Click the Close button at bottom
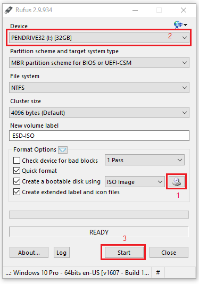The width and height of the screenshot is (199, 284). click(169, 252)
